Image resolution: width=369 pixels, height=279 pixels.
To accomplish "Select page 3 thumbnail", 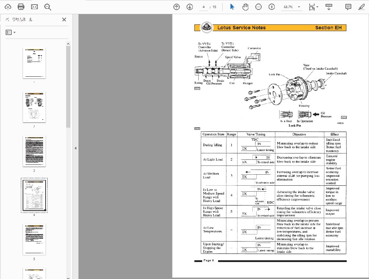I will tap(34, 151).
